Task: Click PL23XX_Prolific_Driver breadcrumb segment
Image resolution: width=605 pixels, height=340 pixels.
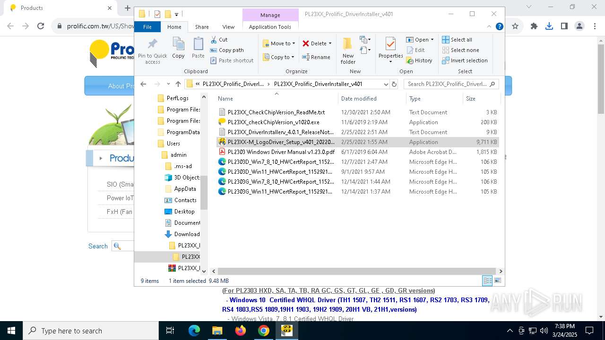Action: tap(233, 84)
